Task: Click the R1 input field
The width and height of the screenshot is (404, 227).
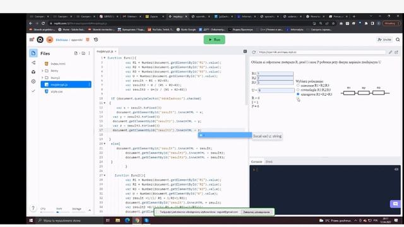Action: tap(275, 74)
